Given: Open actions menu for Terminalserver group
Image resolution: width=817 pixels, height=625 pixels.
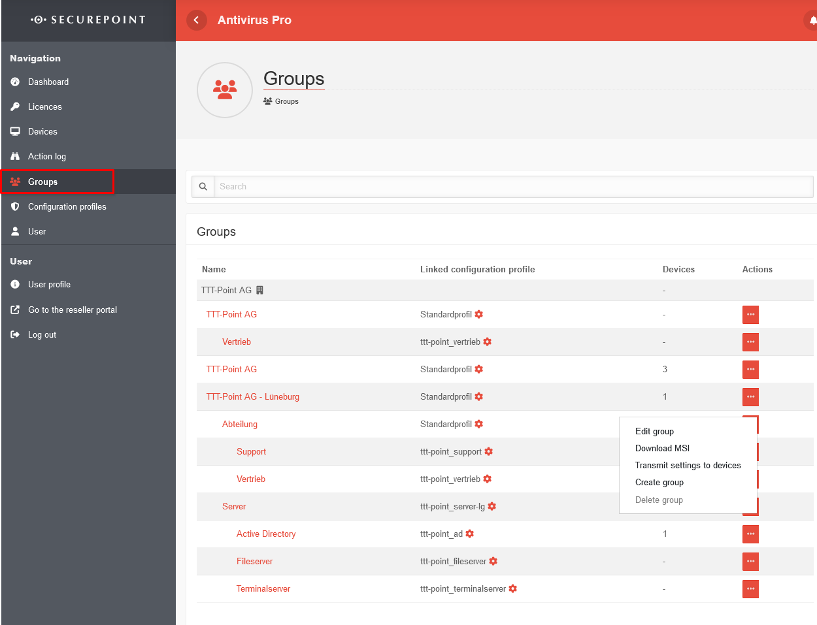Looking at the screenshot, I should click(750, 589).
